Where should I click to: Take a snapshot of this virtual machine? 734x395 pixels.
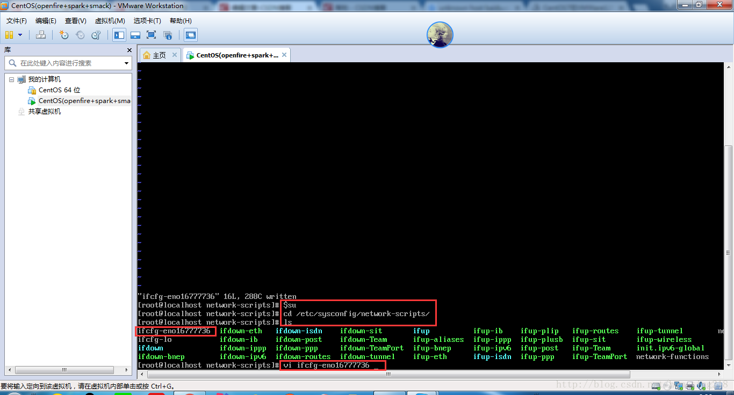(64, 35)
